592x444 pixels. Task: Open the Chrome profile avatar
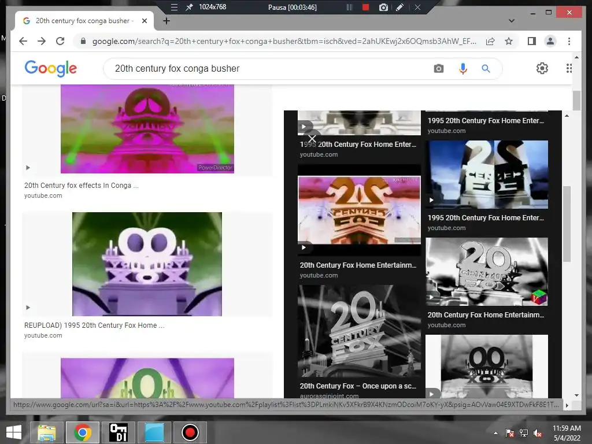tap(550, 41)
